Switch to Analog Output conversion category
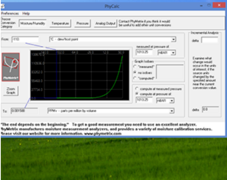The width and height of the screenshot is (227, 180). pos(105,23)
